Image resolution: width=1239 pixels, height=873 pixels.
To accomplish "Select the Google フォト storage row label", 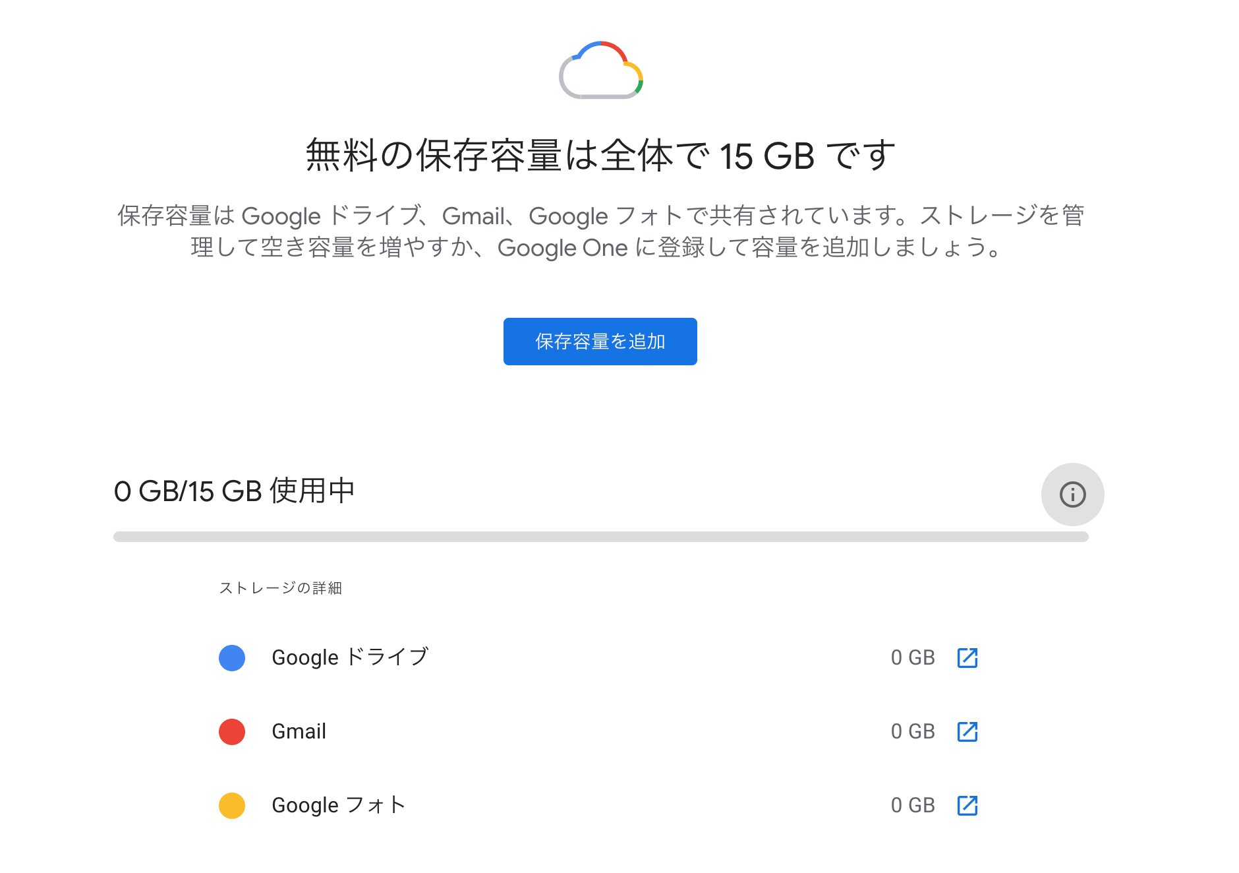I will 339,805.
